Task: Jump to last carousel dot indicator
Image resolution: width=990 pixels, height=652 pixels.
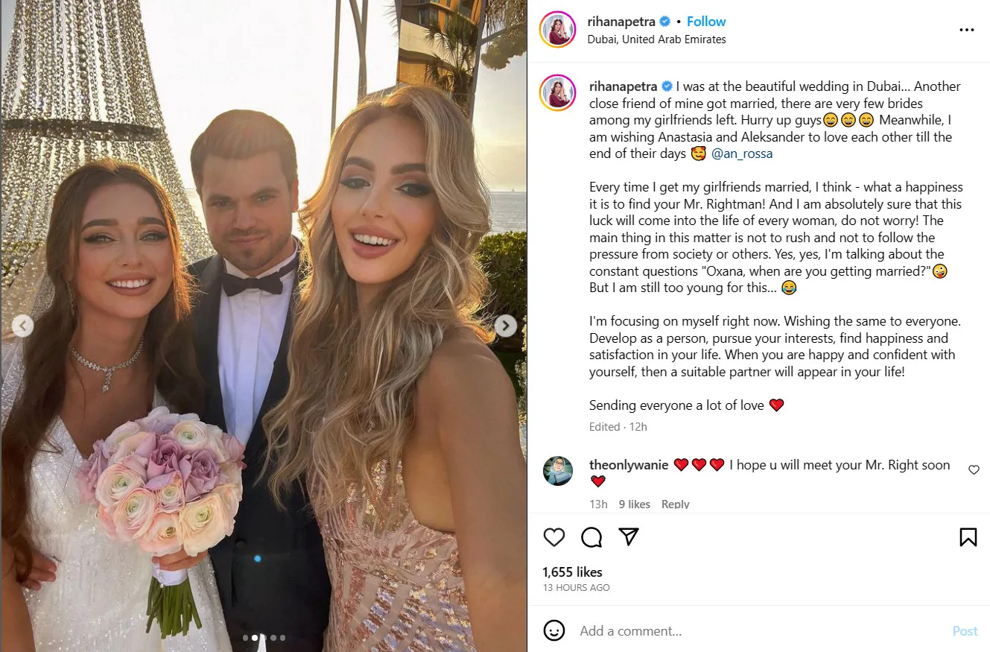Action: pyautogui.click(x=282, y=638)
